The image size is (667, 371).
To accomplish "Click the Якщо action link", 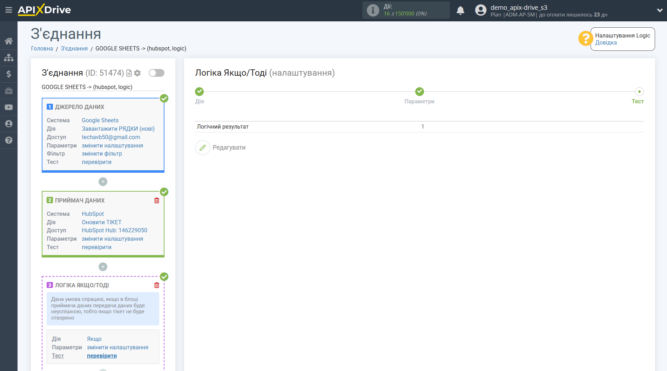I will 94,339.
